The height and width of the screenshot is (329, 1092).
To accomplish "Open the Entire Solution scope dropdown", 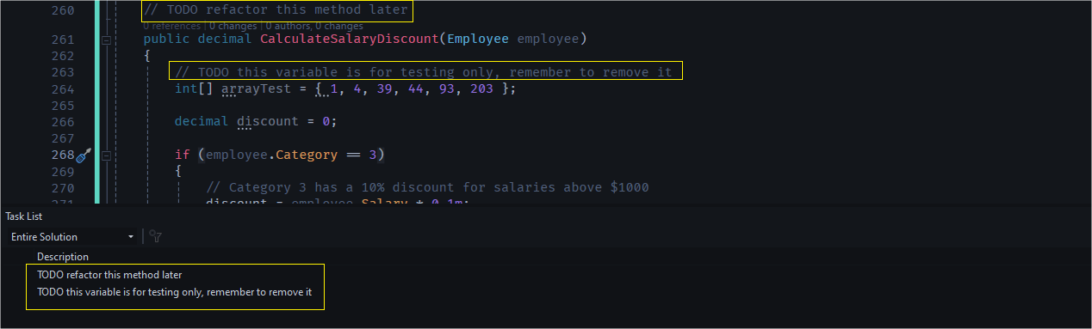I will coord(72,236).
